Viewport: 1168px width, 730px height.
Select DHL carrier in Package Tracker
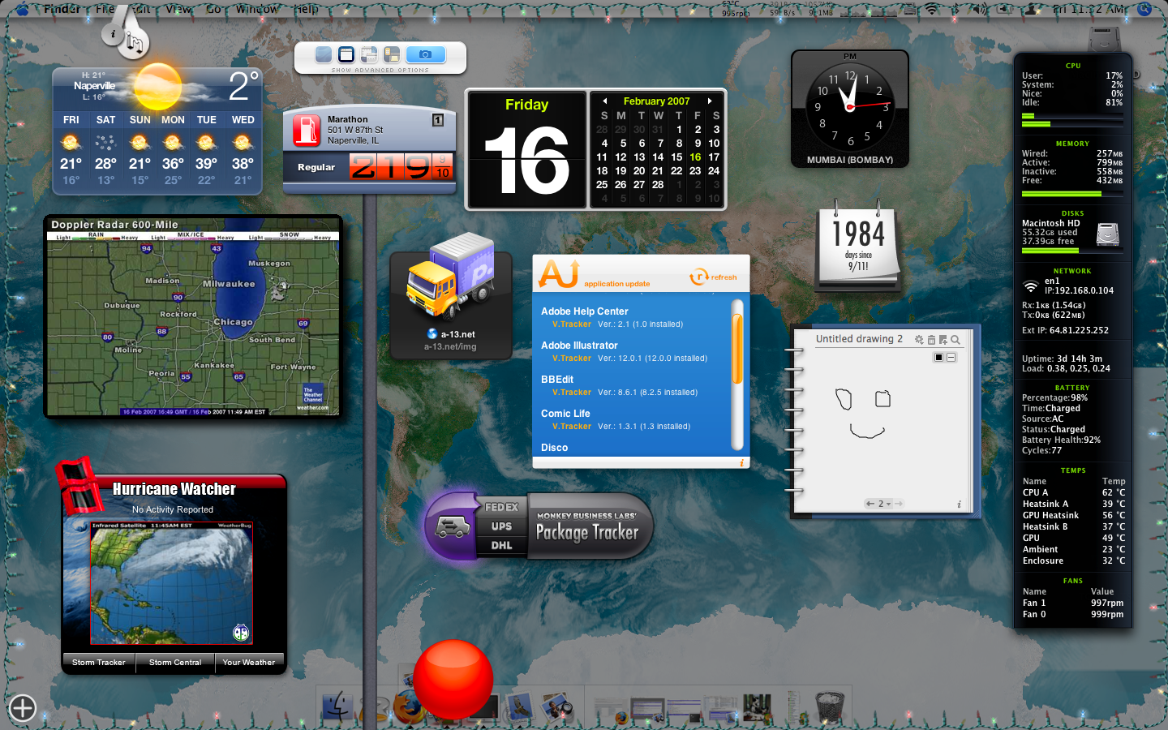click(x=501, y=545)
